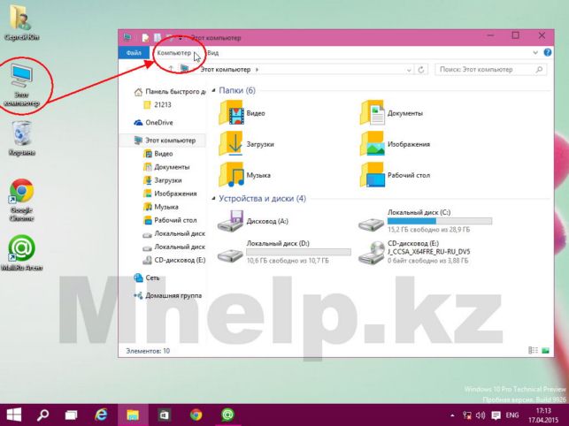Select CD-дисковод (E:) in navigation tree
The width and height of the screenshot is (569, 426).
[174, 261]
